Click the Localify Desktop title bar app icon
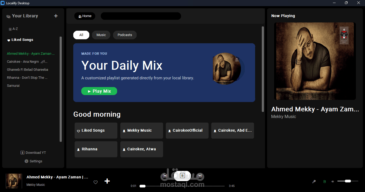Image resolution: width=365 pixels, height=192 pixels. 3,3
